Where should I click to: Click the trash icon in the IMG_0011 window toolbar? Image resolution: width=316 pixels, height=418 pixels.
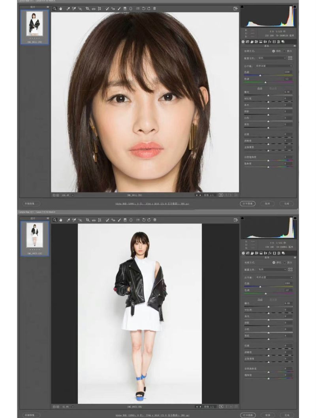point(154,8)
